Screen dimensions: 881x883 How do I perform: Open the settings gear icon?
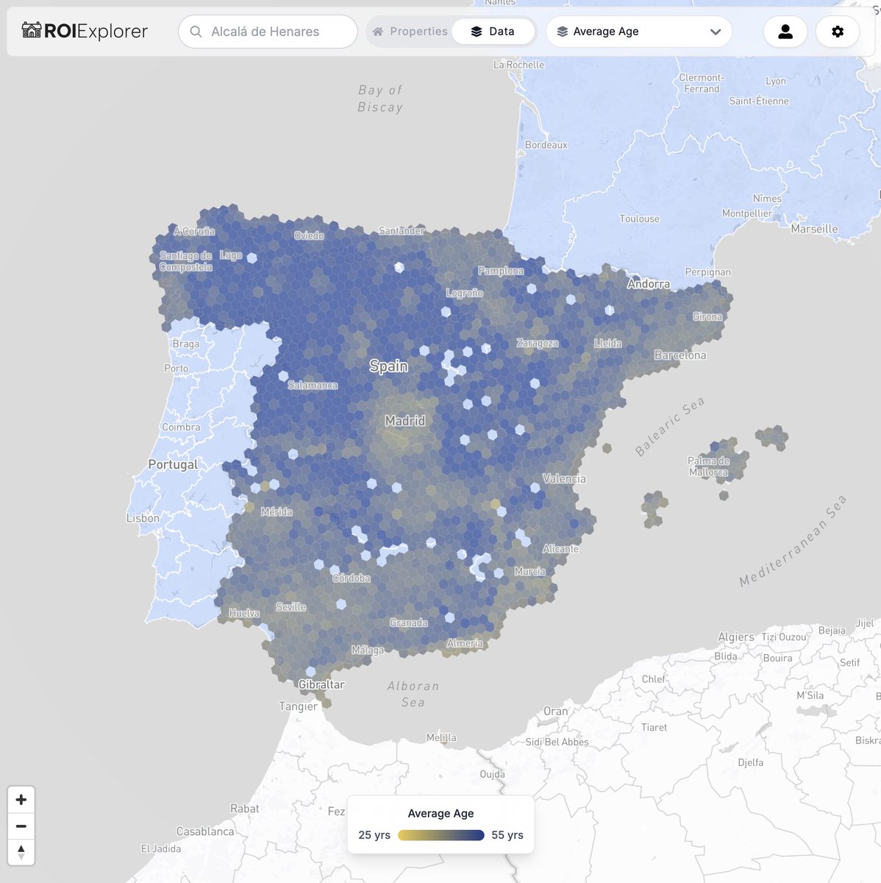[x=838, y=32]
